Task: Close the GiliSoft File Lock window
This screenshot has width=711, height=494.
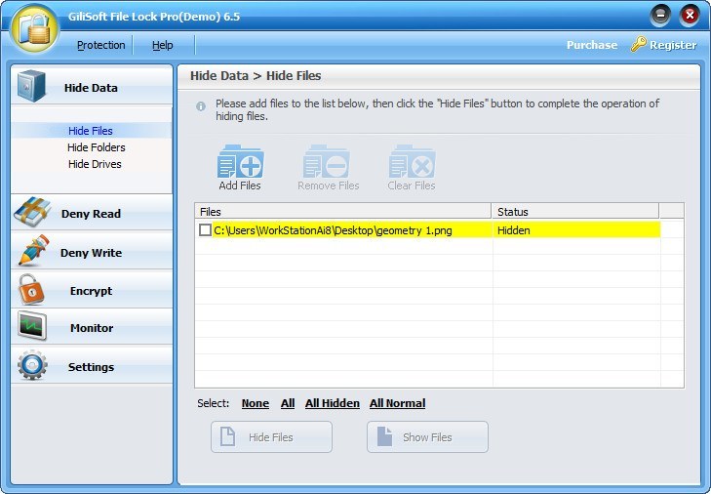Action: (690, 16)
